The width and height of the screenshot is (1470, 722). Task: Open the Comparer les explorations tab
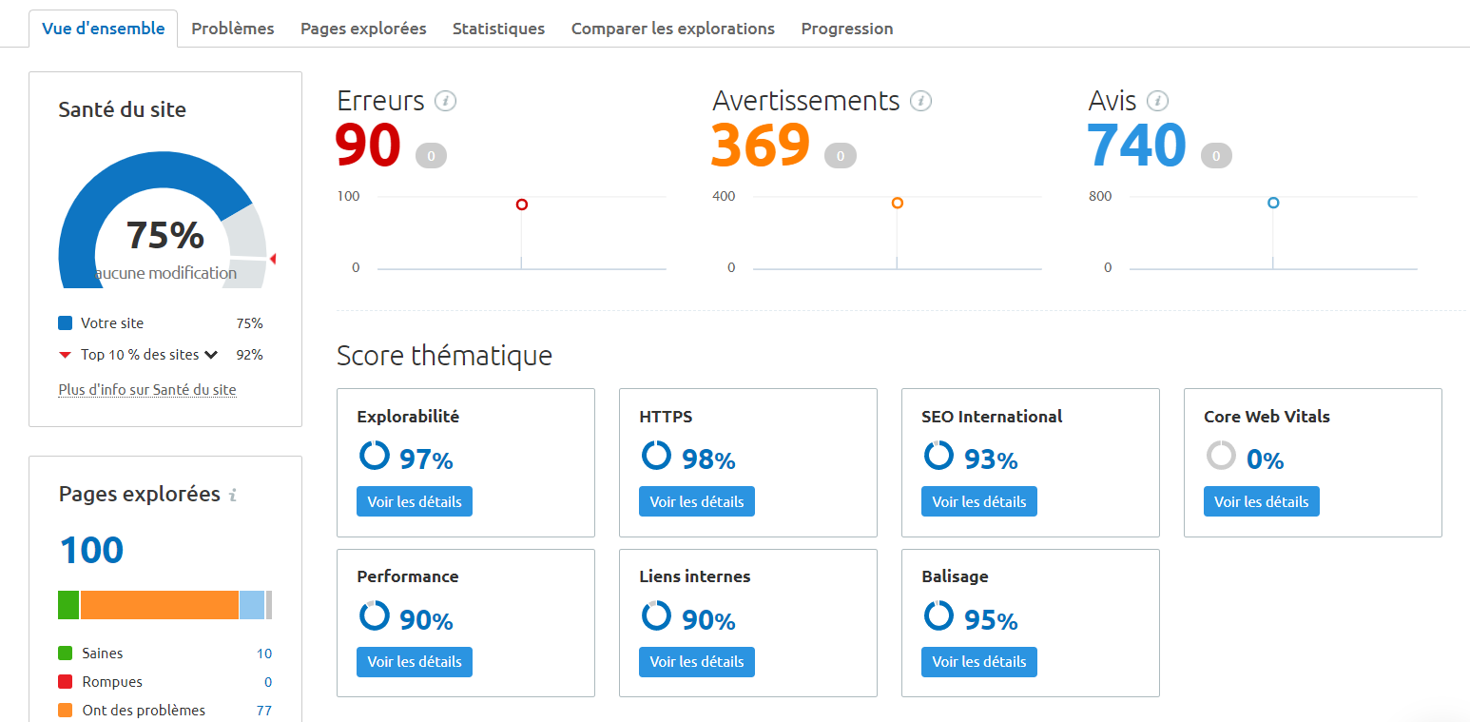click(x=672, y=29)
